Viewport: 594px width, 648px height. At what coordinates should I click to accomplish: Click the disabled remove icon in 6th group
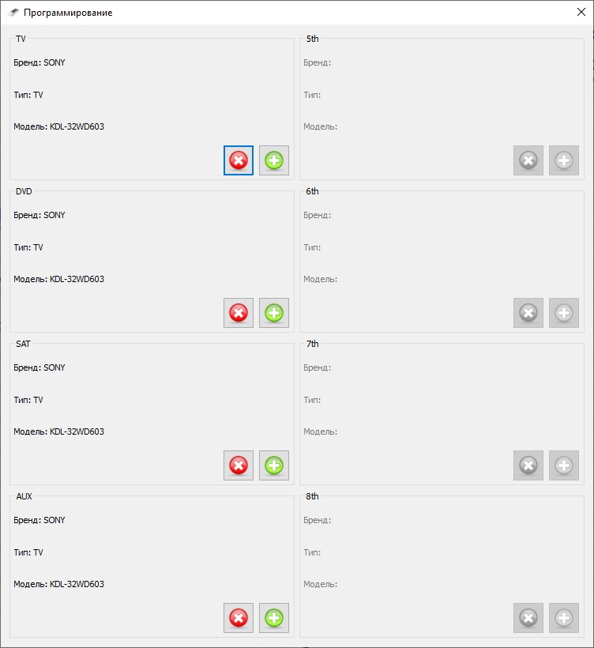528,313
